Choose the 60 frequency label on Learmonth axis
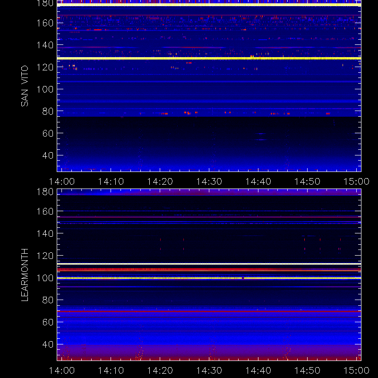The height and width of the screenshot is (378, 378). tap(48, 322)
